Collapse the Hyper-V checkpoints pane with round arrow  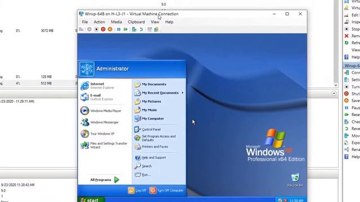click(x=334, y=94)
